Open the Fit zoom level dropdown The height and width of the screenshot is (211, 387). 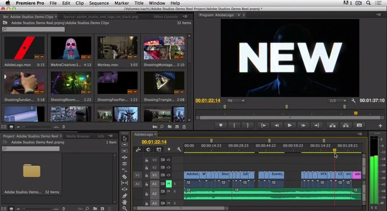coord(236,101)
